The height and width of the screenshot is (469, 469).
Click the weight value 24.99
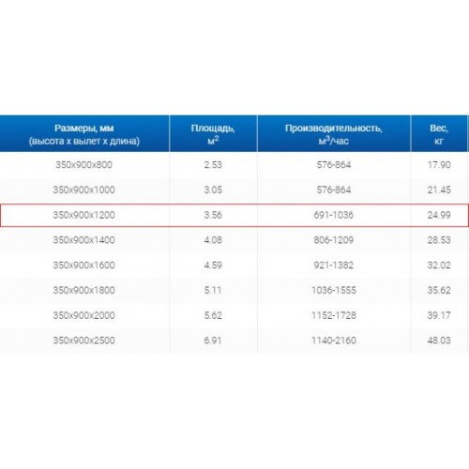[439, 215]
